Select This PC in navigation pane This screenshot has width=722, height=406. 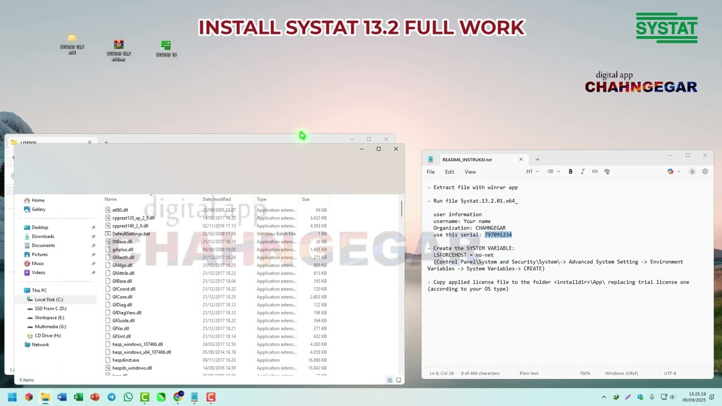[39, 290]
